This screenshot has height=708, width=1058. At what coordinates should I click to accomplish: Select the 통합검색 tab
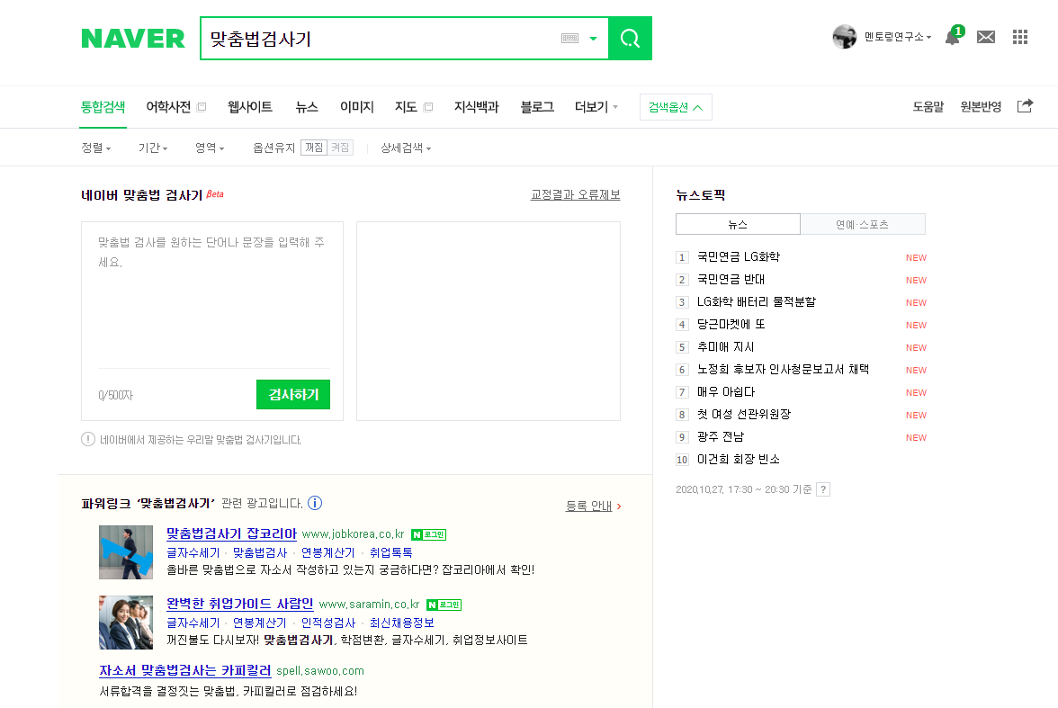coord(103,107)
